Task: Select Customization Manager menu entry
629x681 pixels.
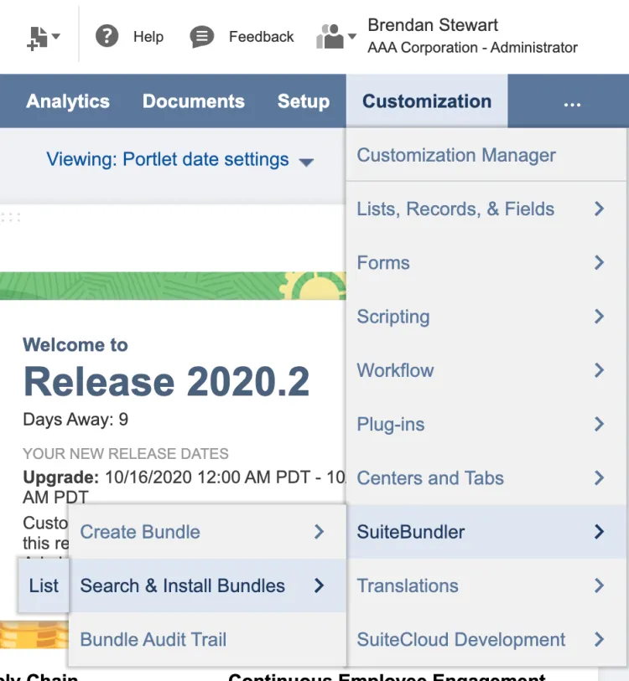Action: tap(486, 155)
